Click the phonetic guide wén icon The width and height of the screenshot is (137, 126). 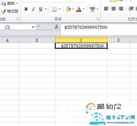click(x=92, y=9)
